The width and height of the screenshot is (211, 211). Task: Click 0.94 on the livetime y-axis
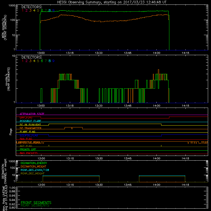12,200
